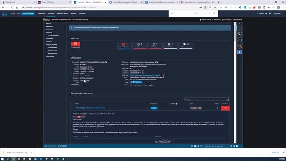Click the browser back arrow
The width and height of the screenshot is (286, 161).
pyautogui.click(x=3, y=8)
